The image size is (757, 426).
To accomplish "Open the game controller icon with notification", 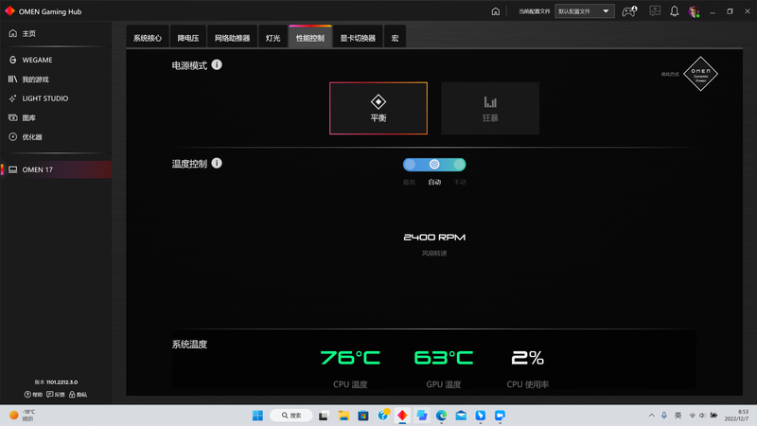I will tap(628, 11).
